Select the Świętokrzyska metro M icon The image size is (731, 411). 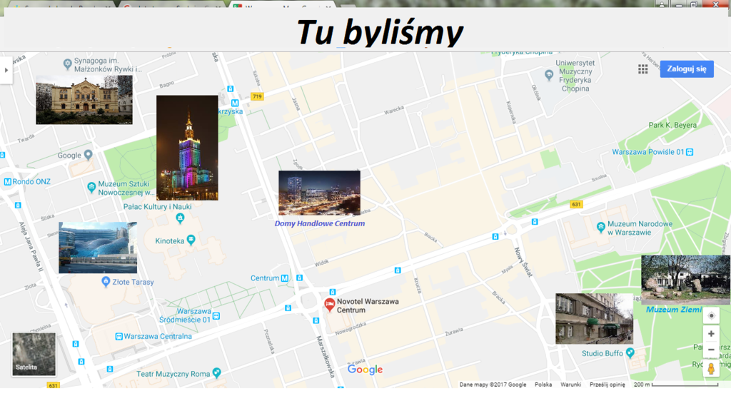click(235, 103)
